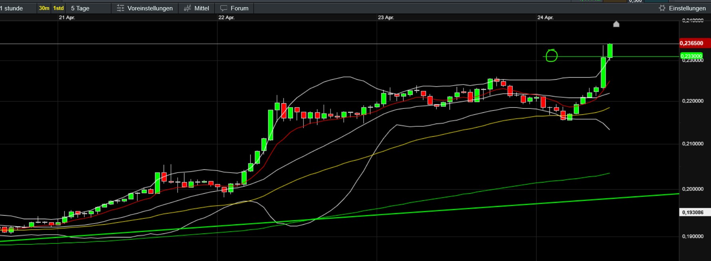Switch to 30m interval
This screenshot has height=261, width=711.
click(x=44, y=8)
